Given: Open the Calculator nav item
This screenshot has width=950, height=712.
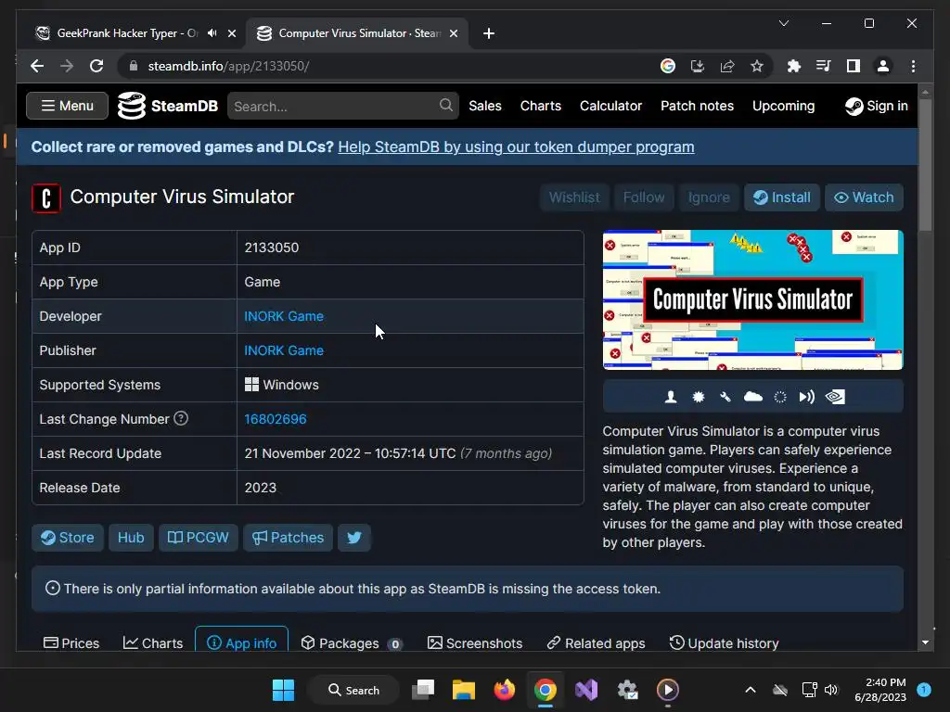Looking at the screenshot, I should [610, 106].
